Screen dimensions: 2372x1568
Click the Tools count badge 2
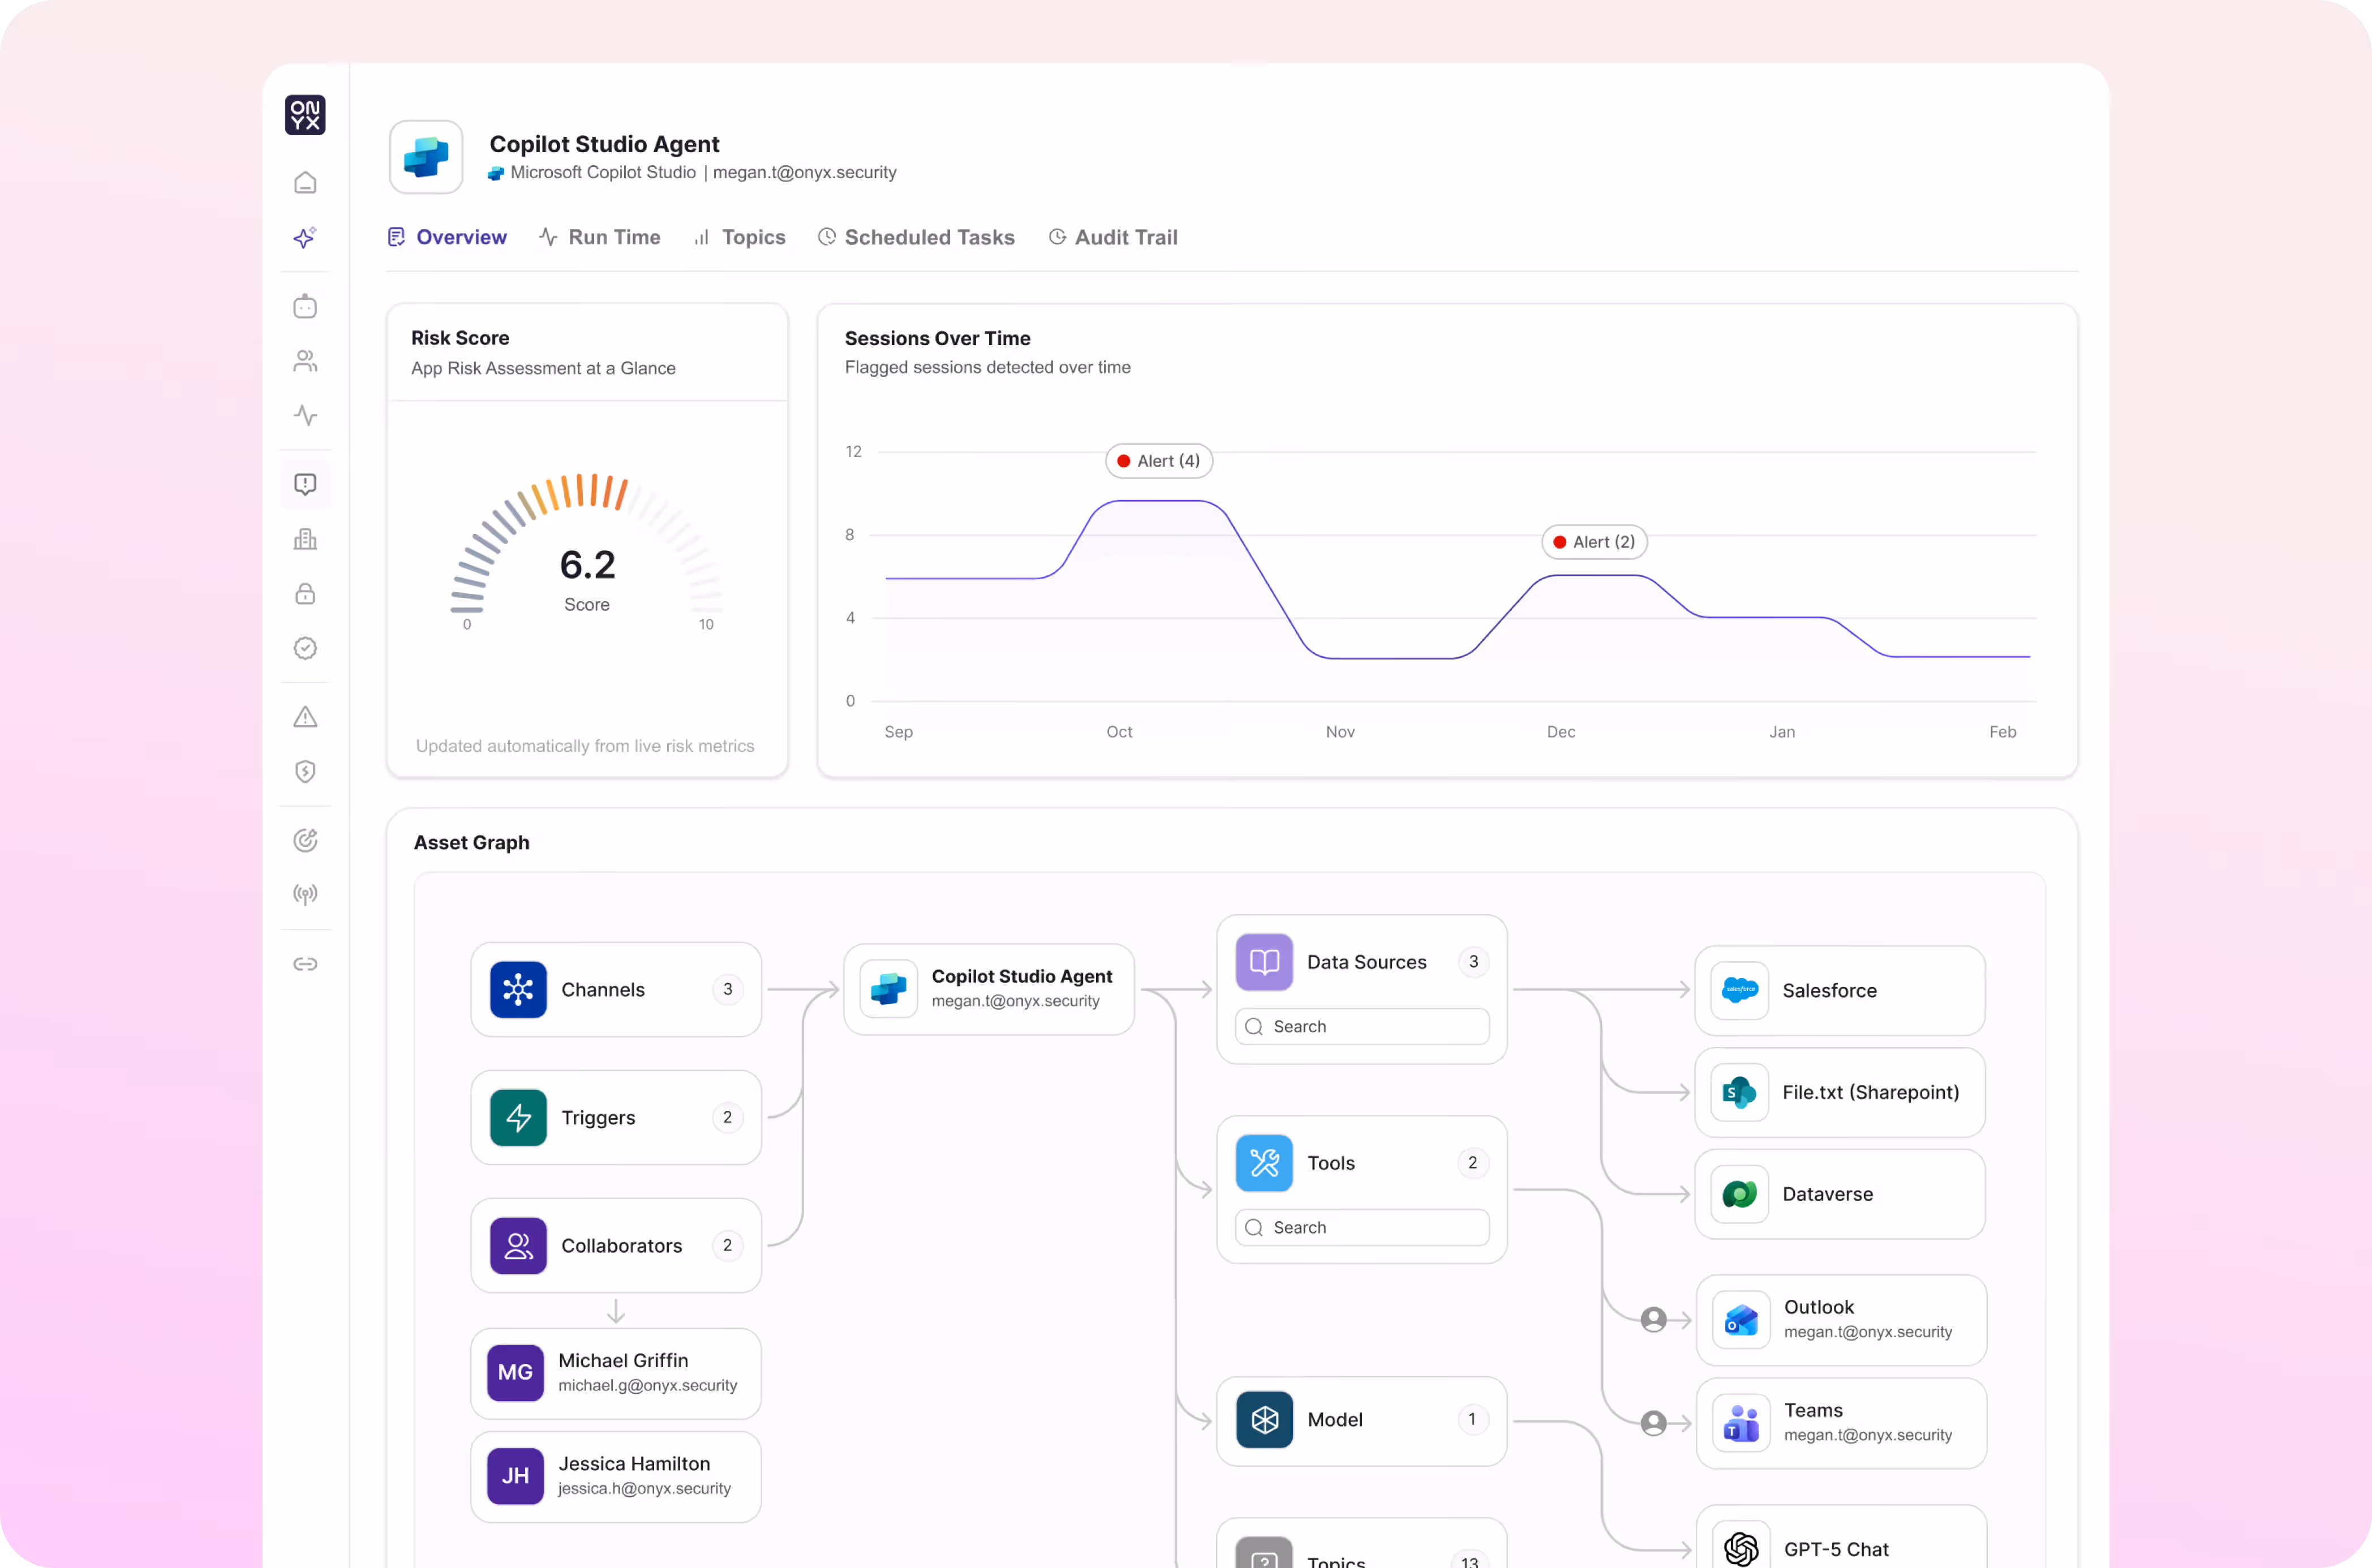(x=1473, y=1163)
